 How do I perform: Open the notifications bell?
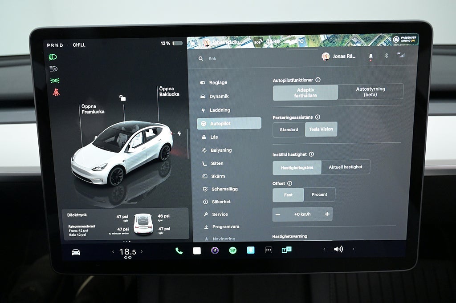coord(370,57)
